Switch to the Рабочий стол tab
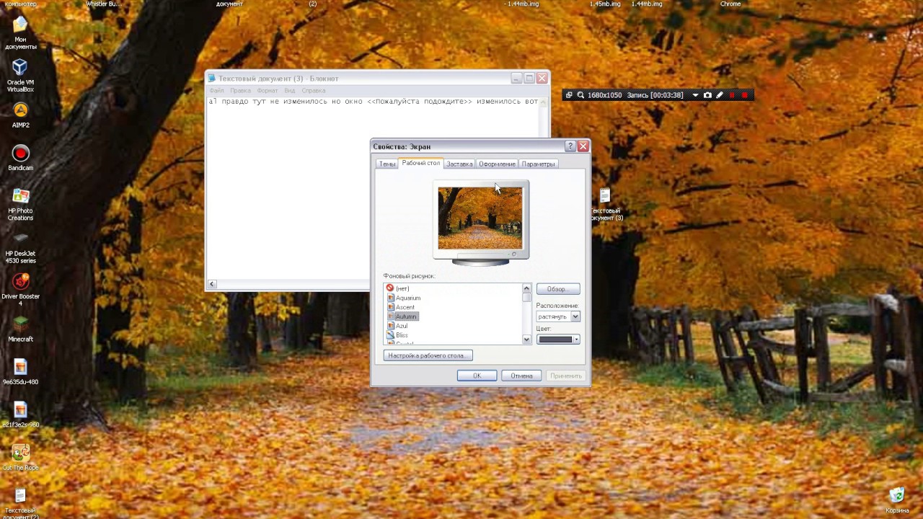This screenshot has height=519, width=923. coord(420,163)
